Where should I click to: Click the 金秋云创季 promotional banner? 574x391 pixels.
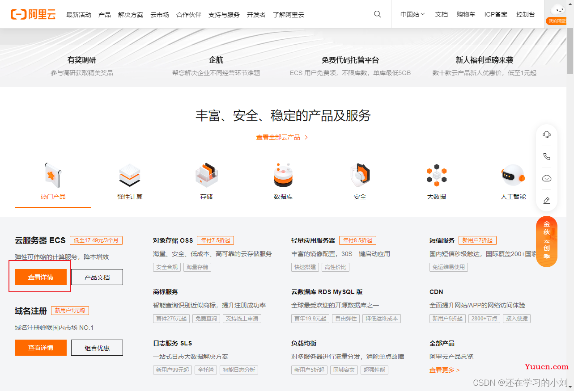(546, 241)
